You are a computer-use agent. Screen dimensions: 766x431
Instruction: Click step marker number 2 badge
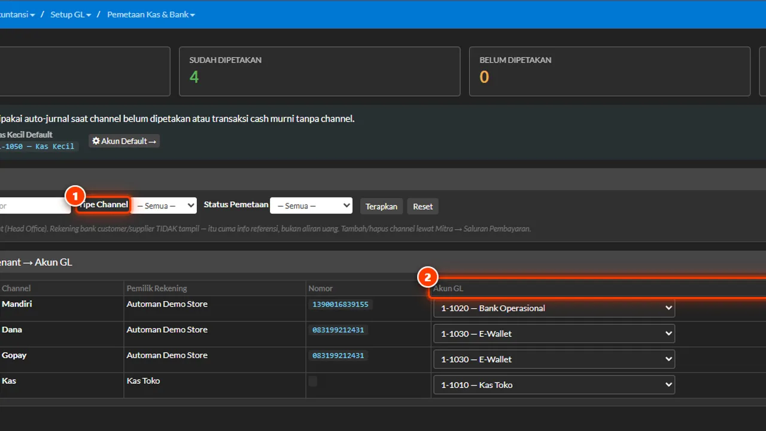point(427,277)
